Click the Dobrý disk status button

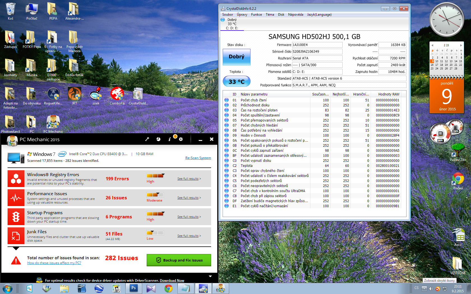tap(236, 57)
